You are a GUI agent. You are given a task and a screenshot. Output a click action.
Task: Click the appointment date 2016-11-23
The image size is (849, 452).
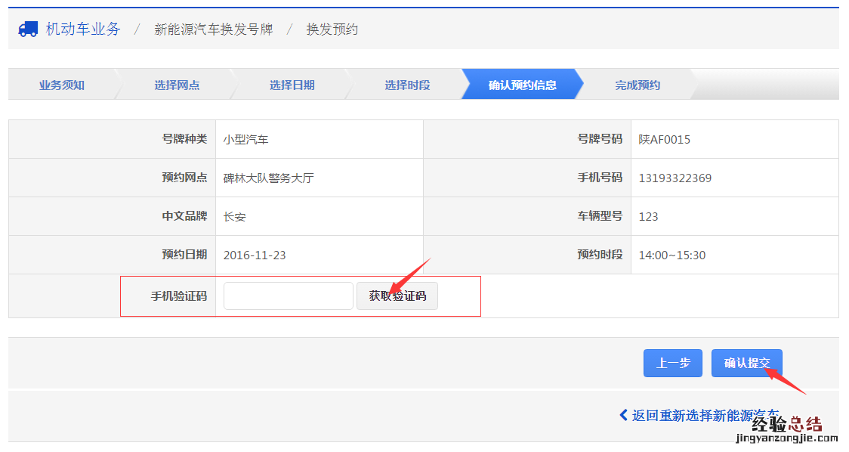255,255
